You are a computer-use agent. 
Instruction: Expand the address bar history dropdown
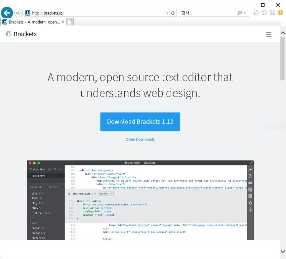coord(167,13)
